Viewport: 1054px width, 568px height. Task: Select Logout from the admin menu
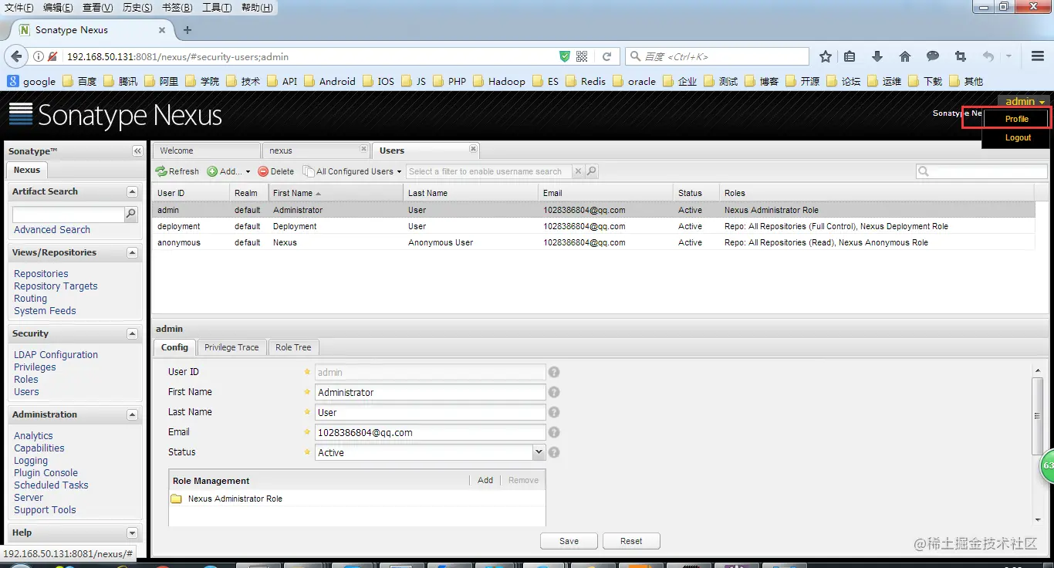(1018, 137)
